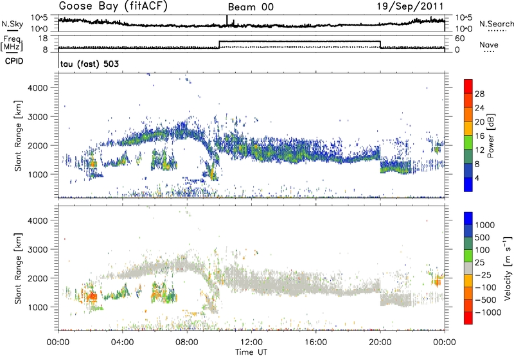
Task: Click the CPID row label
Action: [x=14, y=61]
